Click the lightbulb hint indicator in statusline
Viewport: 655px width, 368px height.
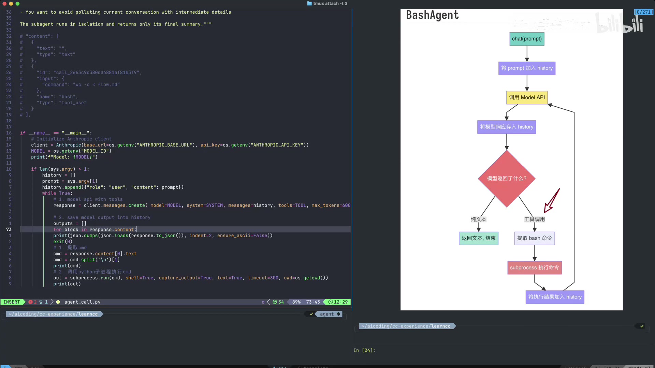point(41,302)
